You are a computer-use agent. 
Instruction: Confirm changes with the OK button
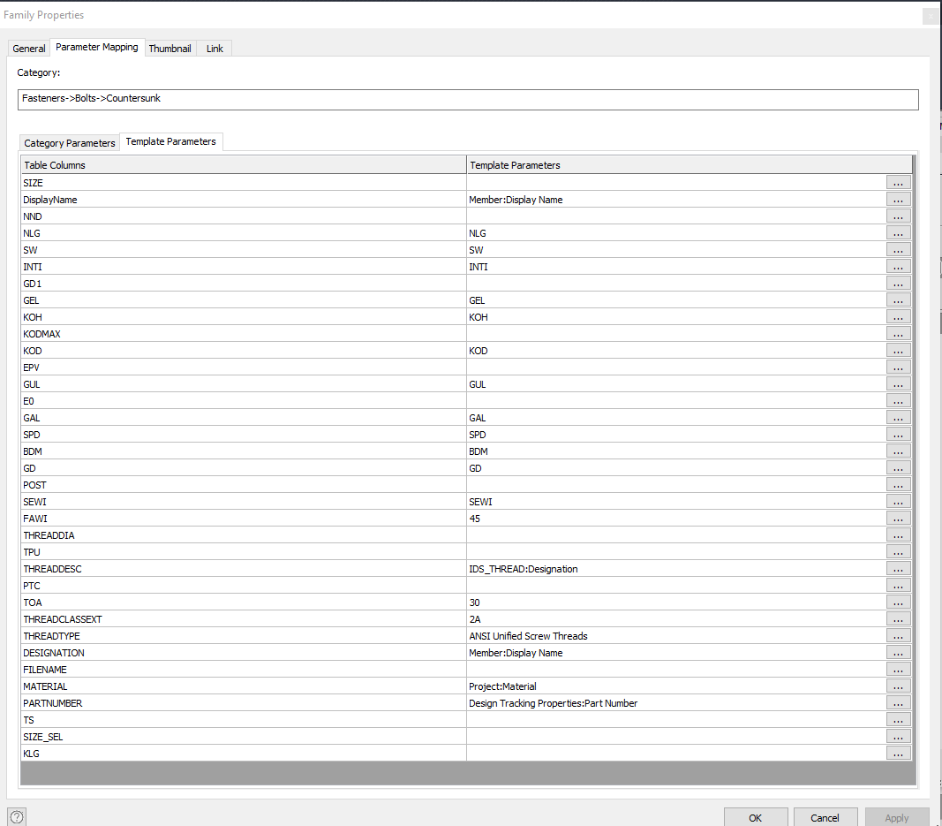tap(756, 816)
